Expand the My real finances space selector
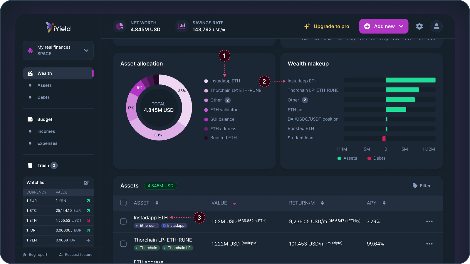 click(86, 50)
